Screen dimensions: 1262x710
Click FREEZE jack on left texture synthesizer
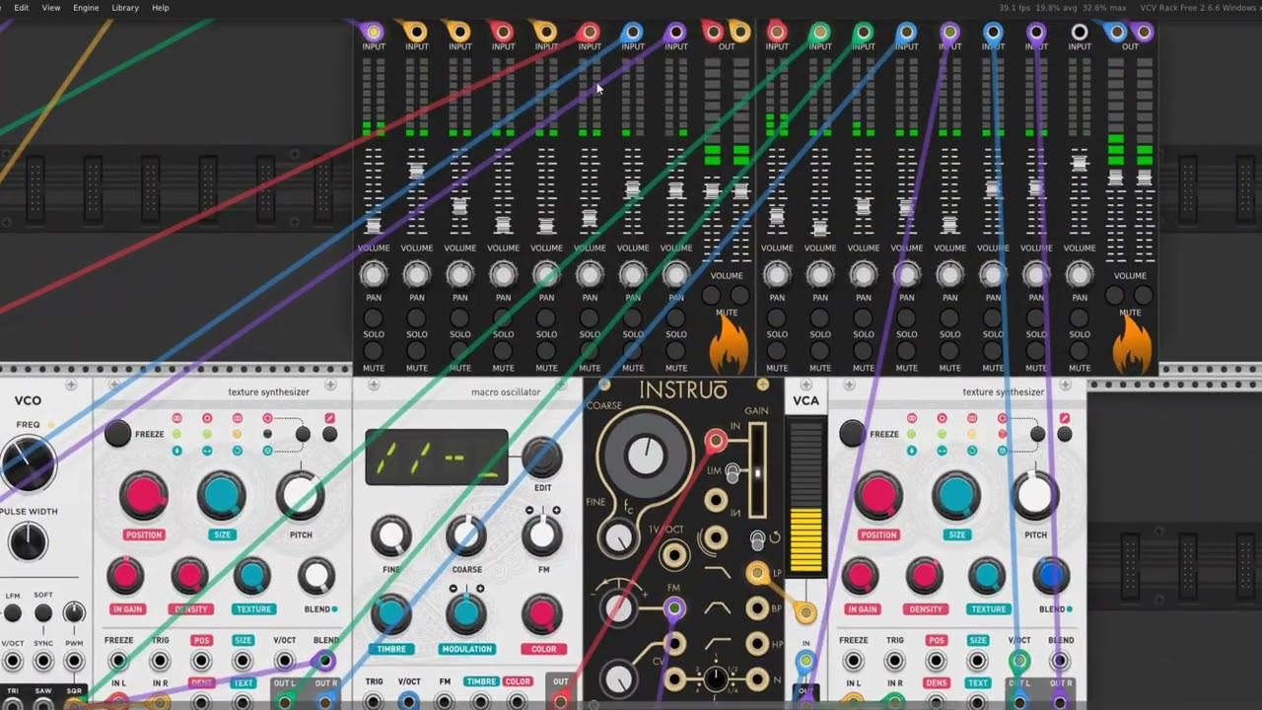click(x=118, y=661)
